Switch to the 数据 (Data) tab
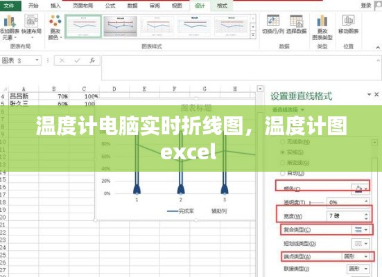The image size is (382, 277). click(x=132, y=6)
